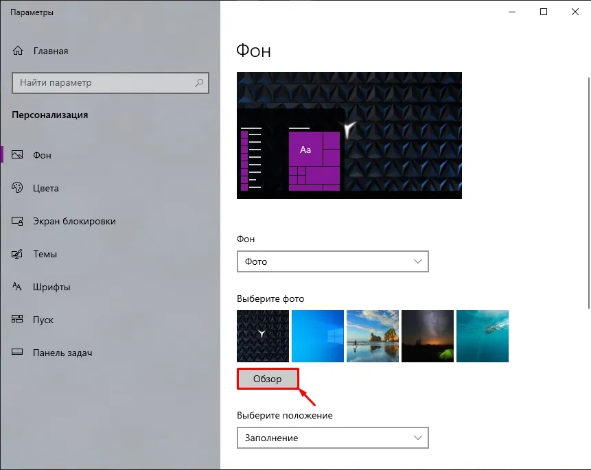591x470 pixels.
Task: Choose the underwater swimmer wallpaper thumbnail
Action: pyautogui.click(x=483, y=336)
